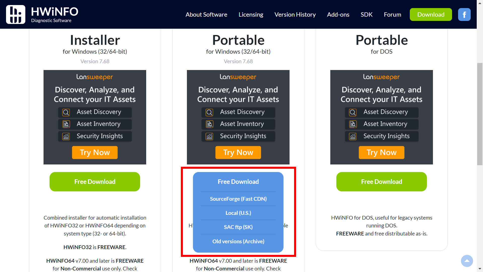Screen dimensions: 483x272
Task: Click Free Download under Installer
Action: [x=95, y=182]
